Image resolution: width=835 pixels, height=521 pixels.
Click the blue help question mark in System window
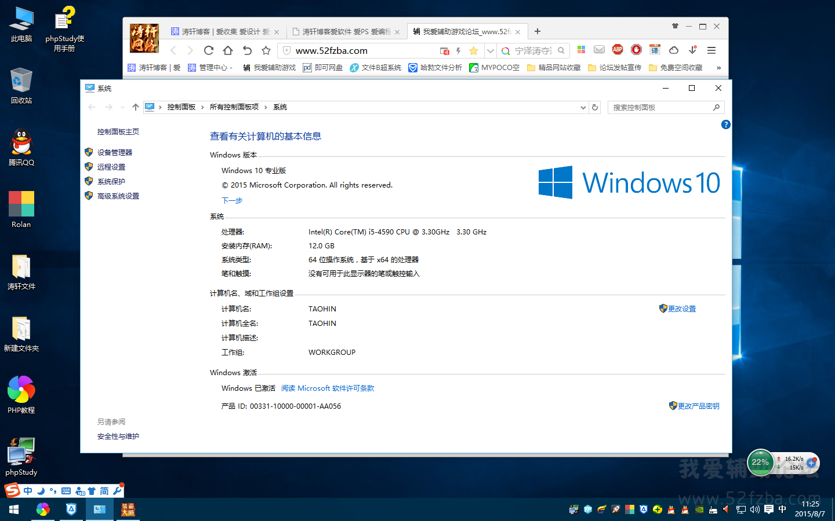[725, 124]
